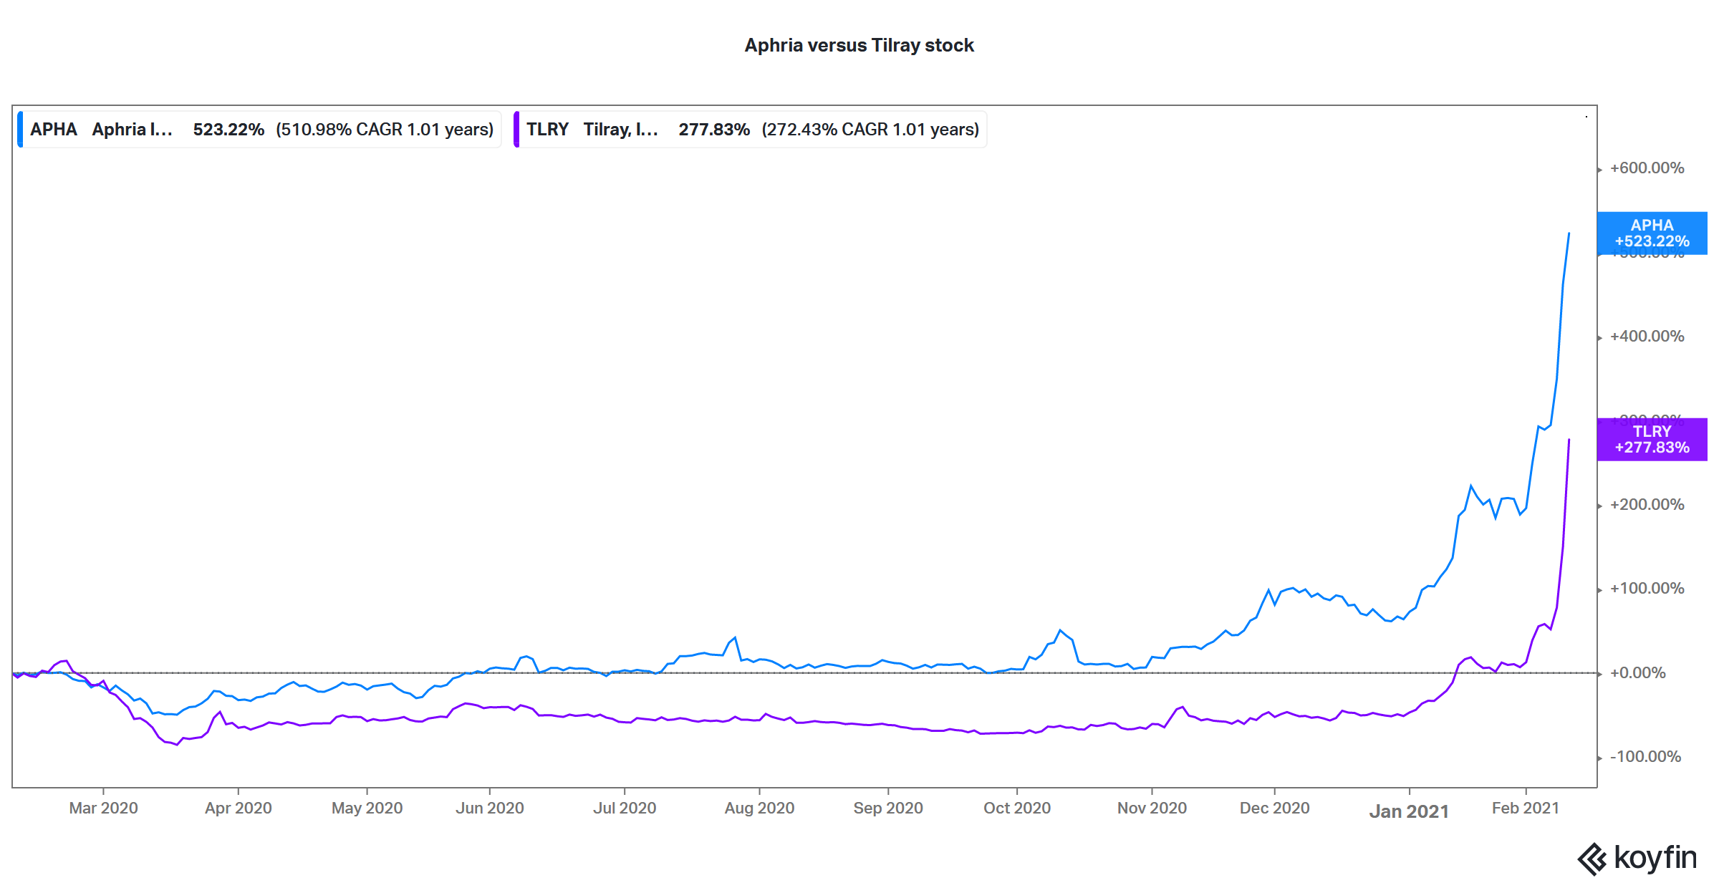
Task: Click the Sep 2020 date label
Action: [888, 808]
